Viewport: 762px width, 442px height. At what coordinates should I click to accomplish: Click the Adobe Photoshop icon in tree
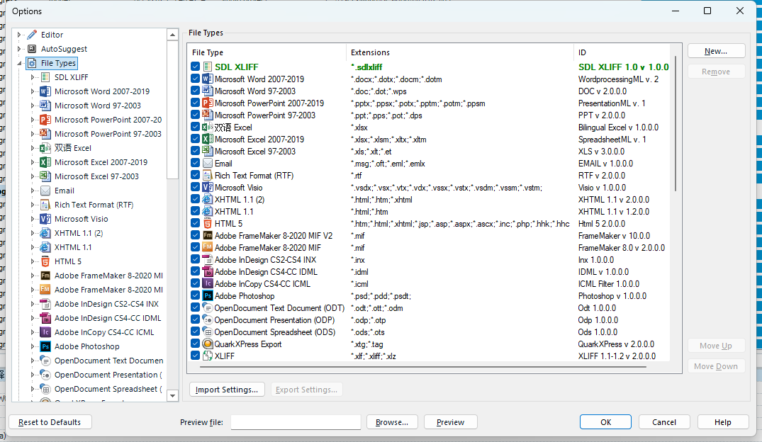pos(45,346)
